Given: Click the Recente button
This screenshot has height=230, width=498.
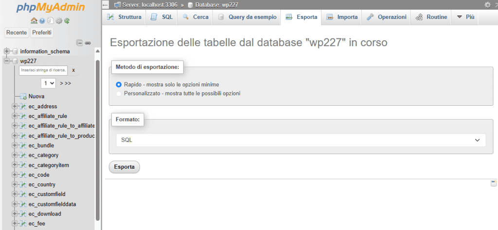Looking at the screenshot, I should click(x=17, y=33).
